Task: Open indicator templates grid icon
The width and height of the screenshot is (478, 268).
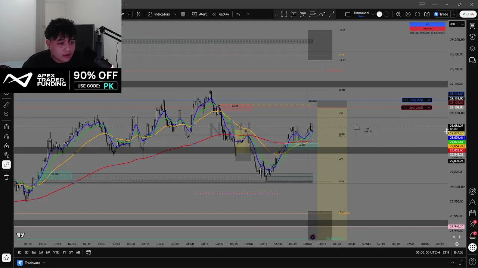Action: point(183,14)
